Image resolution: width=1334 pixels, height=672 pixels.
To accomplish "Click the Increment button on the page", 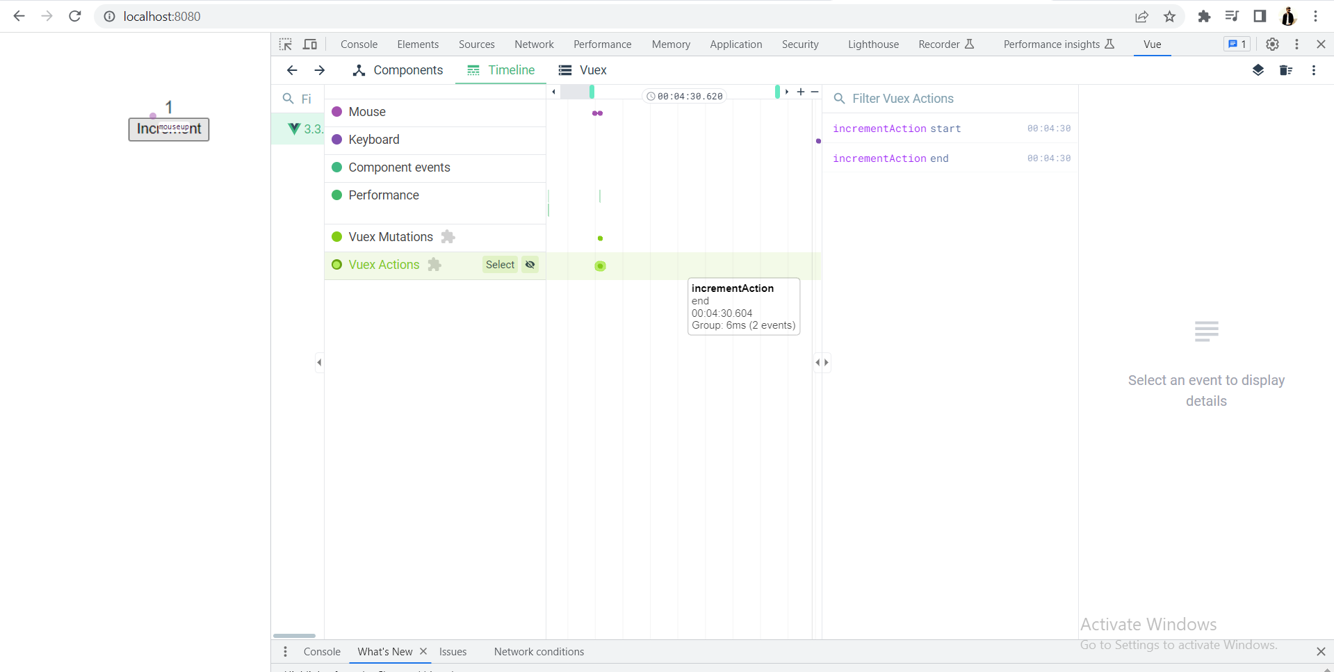I will [168, 129].
